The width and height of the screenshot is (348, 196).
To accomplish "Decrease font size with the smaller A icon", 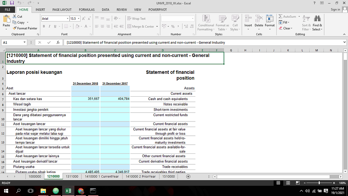I will [x=89, y=19].
